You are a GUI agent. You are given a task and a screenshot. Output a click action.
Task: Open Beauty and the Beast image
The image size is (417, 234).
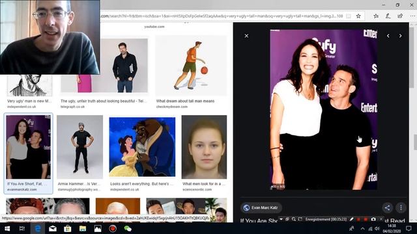click(x=142, y=147)
